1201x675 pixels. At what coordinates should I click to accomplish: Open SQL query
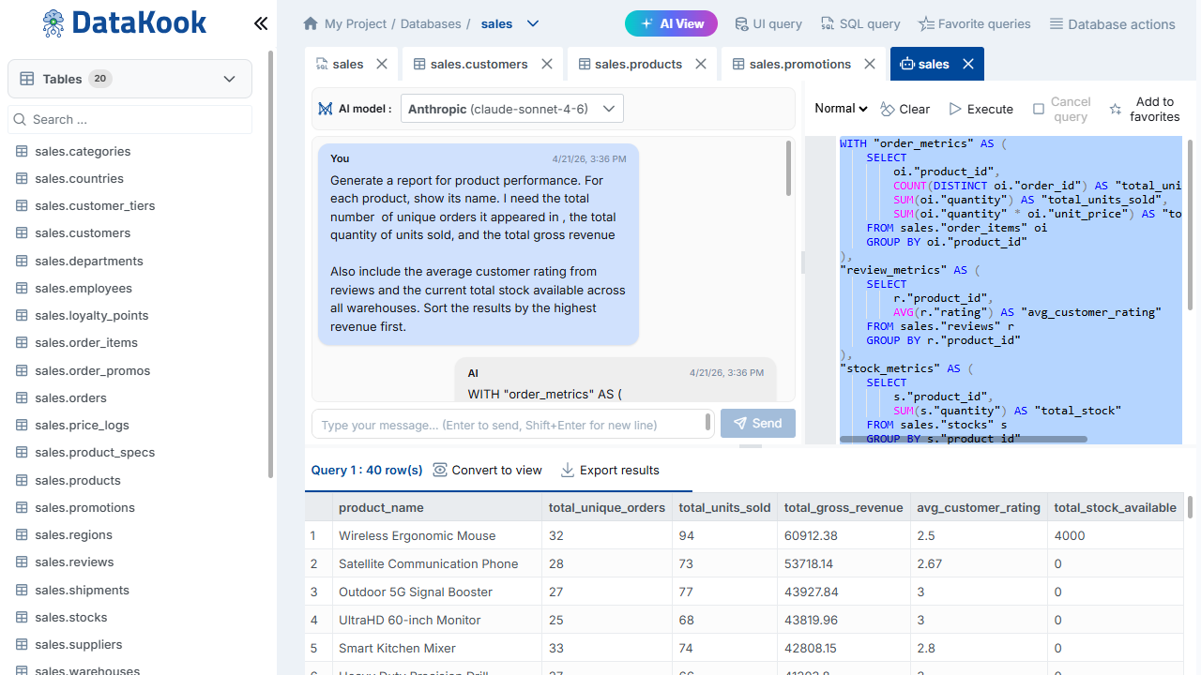click(x=860, y=23)
